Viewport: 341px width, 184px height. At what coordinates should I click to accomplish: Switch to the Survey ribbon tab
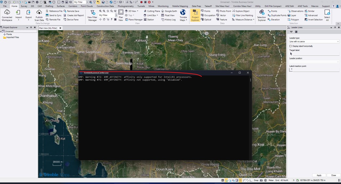point(24,6)
